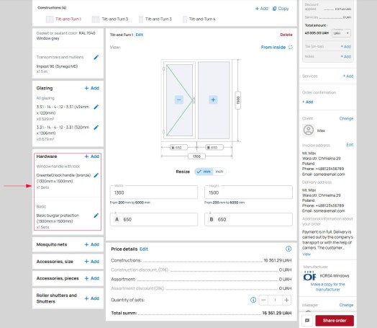Select inch resize units
Image resolution: width=377 pixels, height=328 pixels.
[219, 172]
